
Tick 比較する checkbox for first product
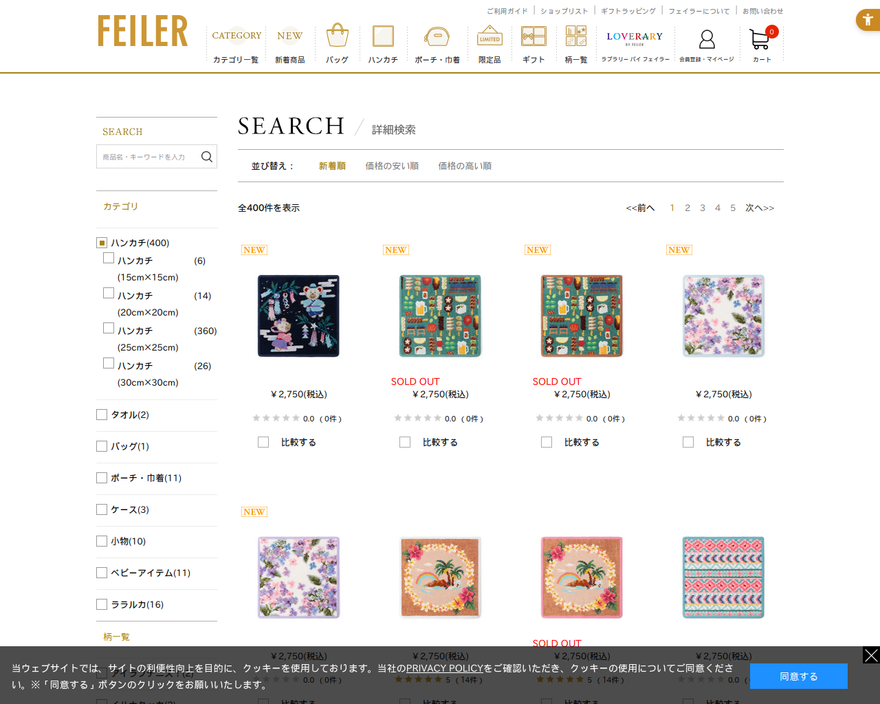tap(263, 442)
